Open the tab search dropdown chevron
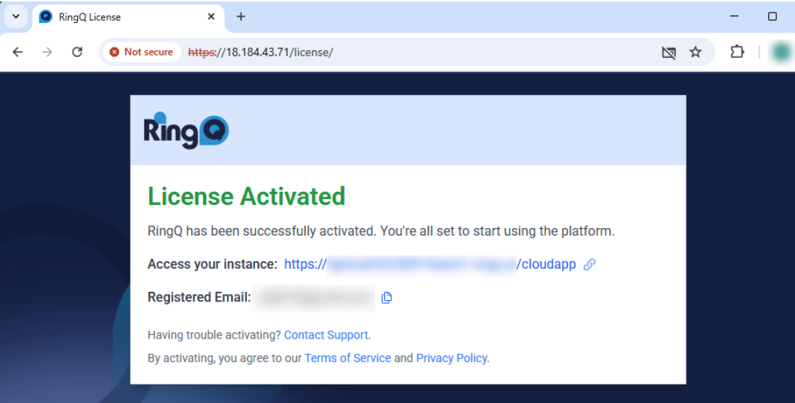This screenshot has width=795, height=403. click(x=16, y=16)
